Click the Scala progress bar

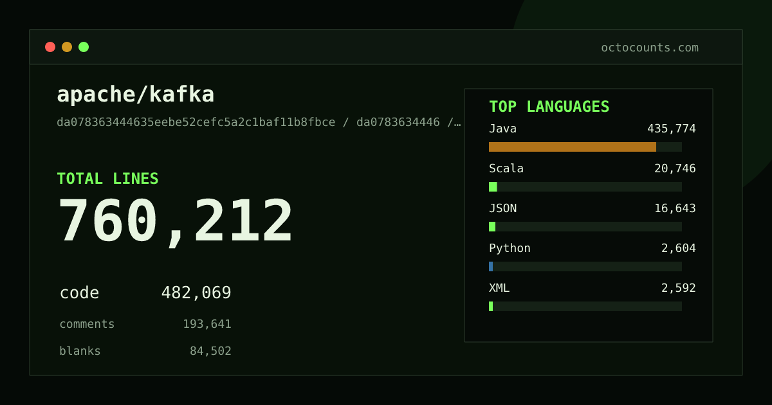click(585, 186)
